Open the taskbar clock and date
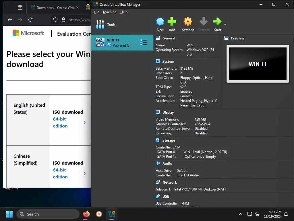The width and height of the screenshot is (294, 221). coord(273,214)
